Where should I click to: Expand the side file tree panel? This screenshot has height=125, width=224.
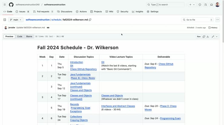tap(5, 20)
